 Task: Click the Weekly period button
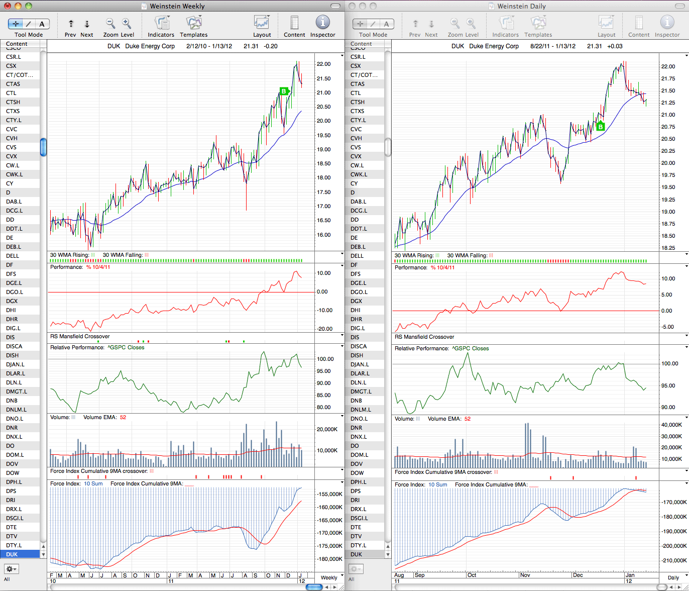click(x=329, y=577)
